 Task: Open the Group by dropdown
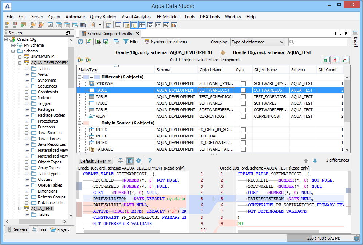(x=257, y=42)
